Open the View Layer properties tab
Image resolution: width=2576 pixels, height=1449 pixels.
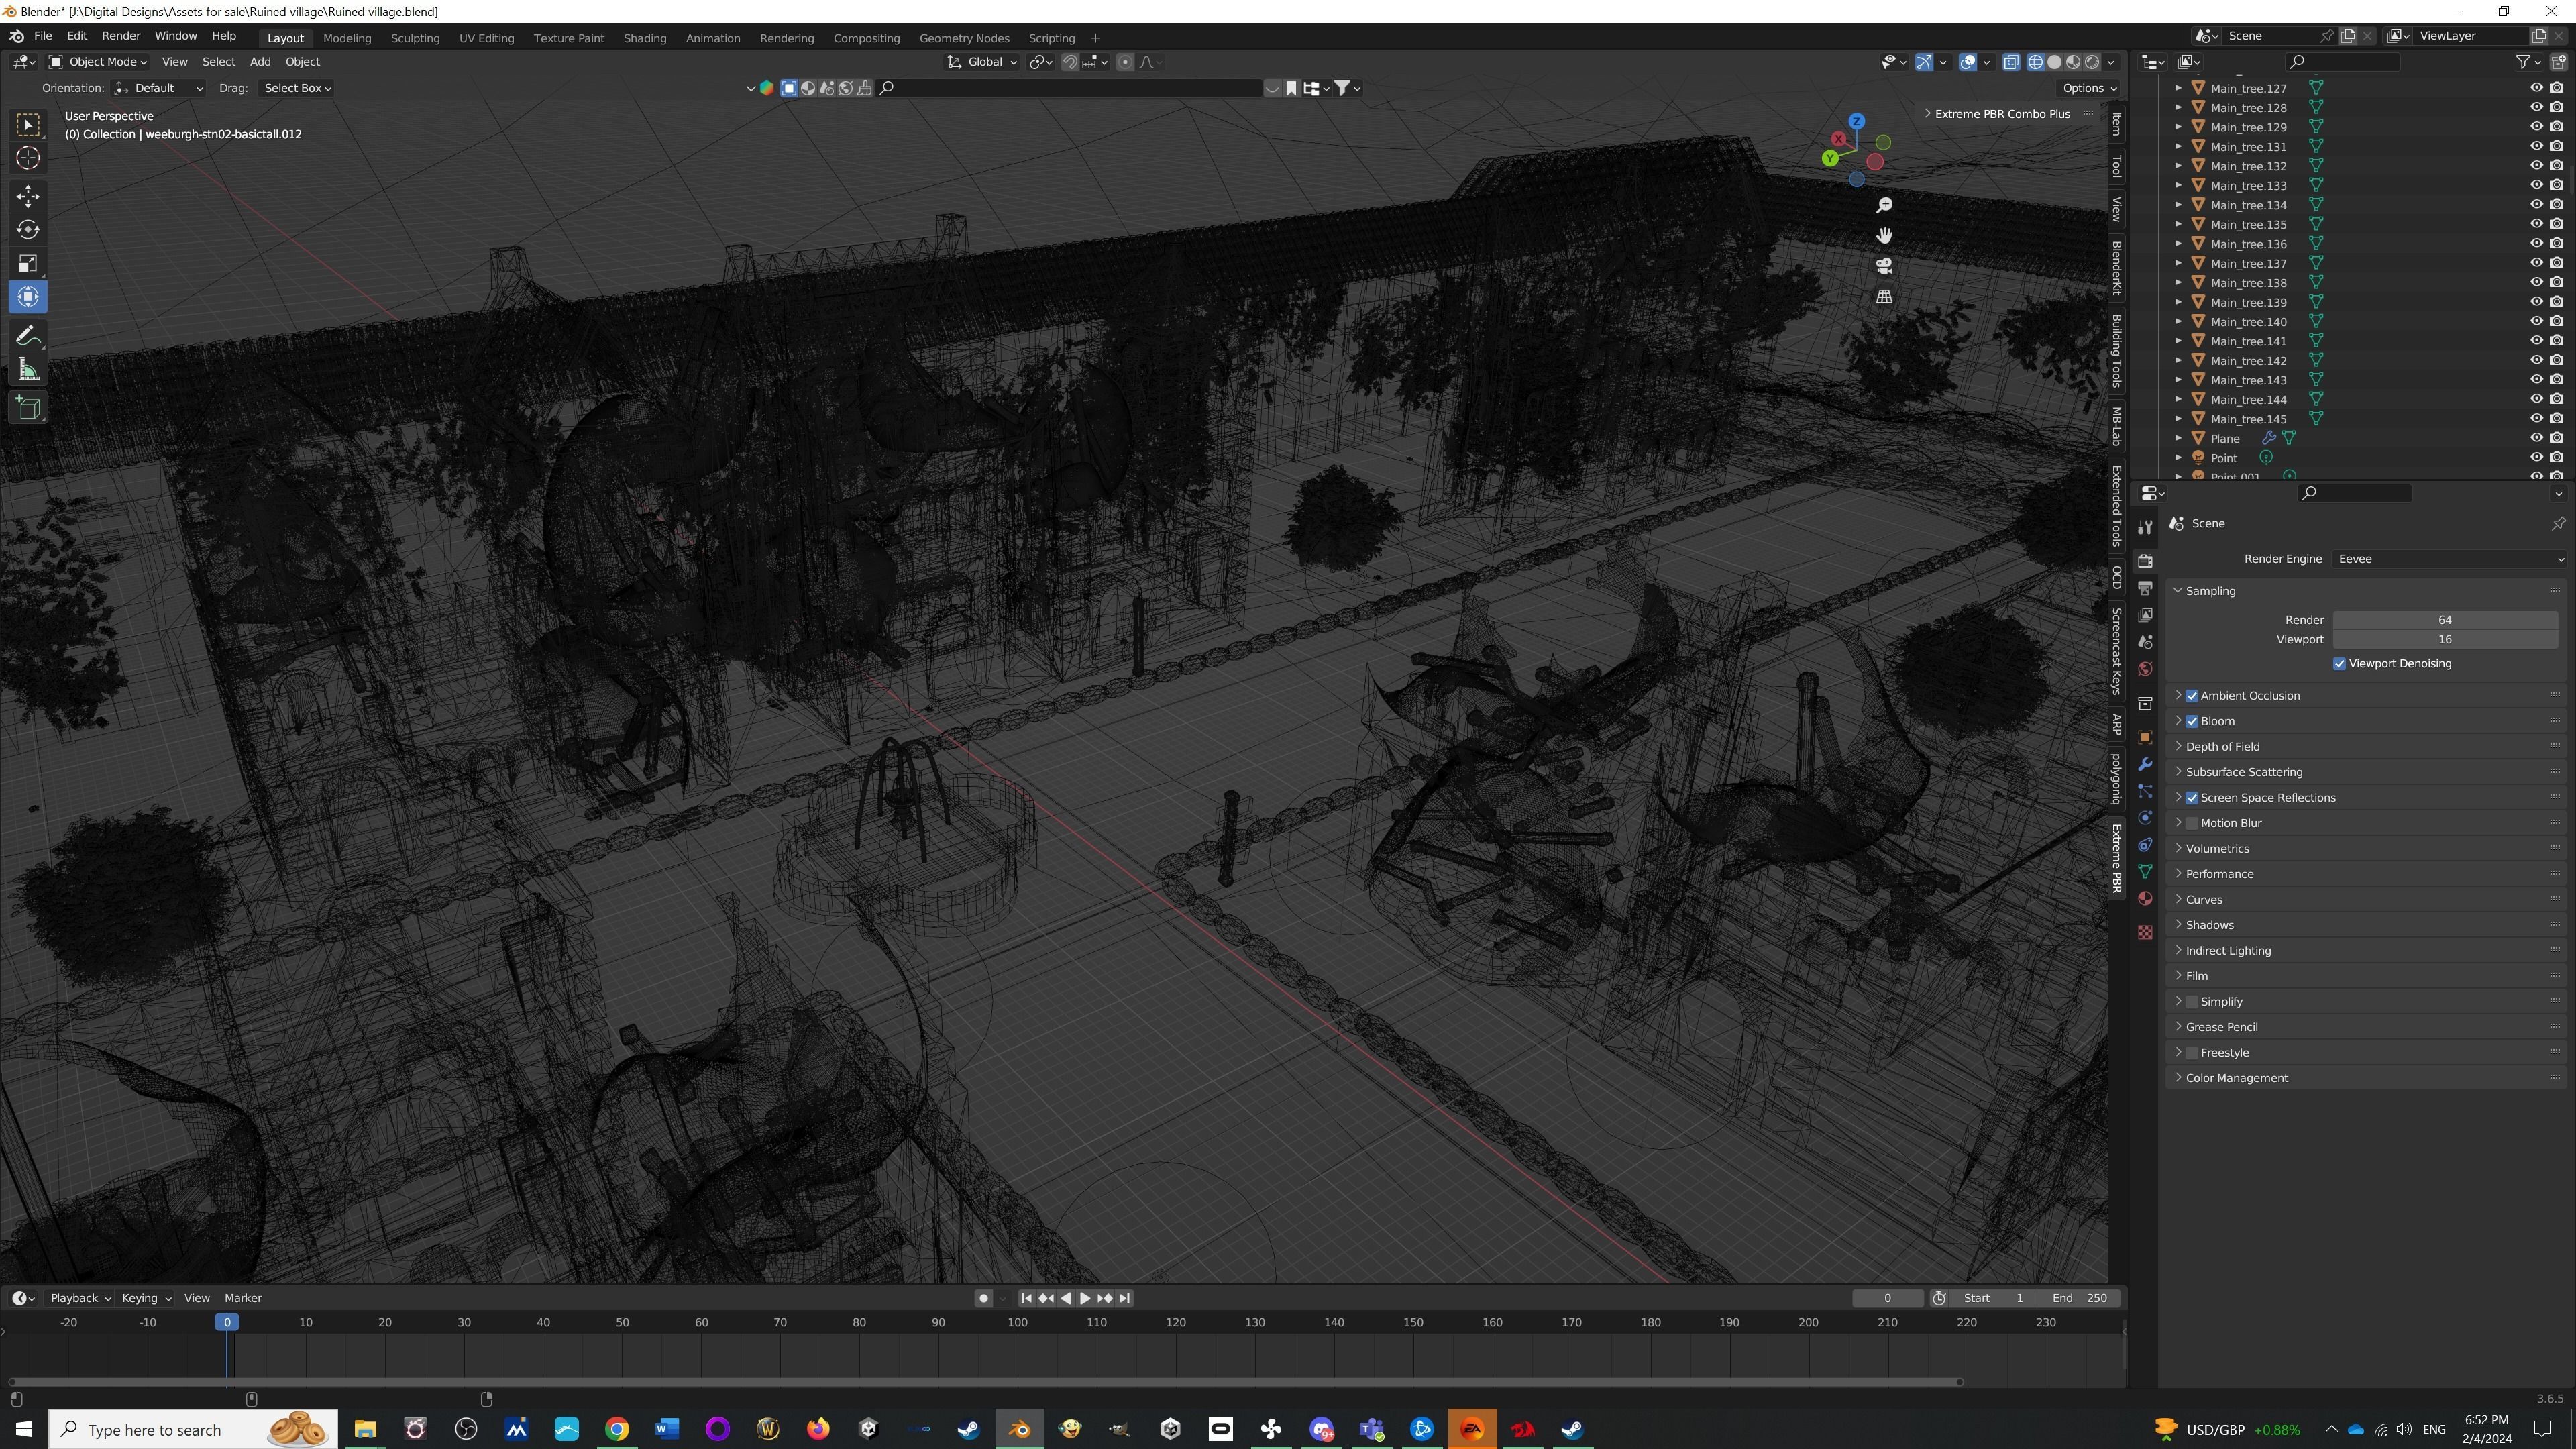(2145, 615)
